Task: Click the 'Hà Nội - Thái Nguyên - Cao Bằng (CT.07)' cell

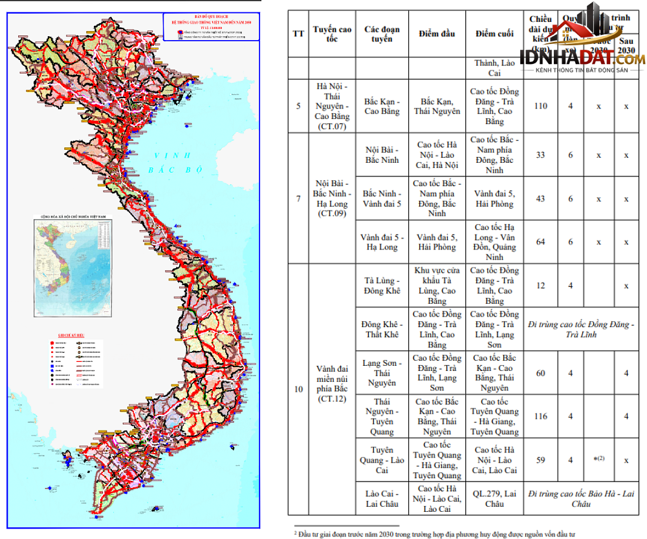Action: tap(332, 106)
